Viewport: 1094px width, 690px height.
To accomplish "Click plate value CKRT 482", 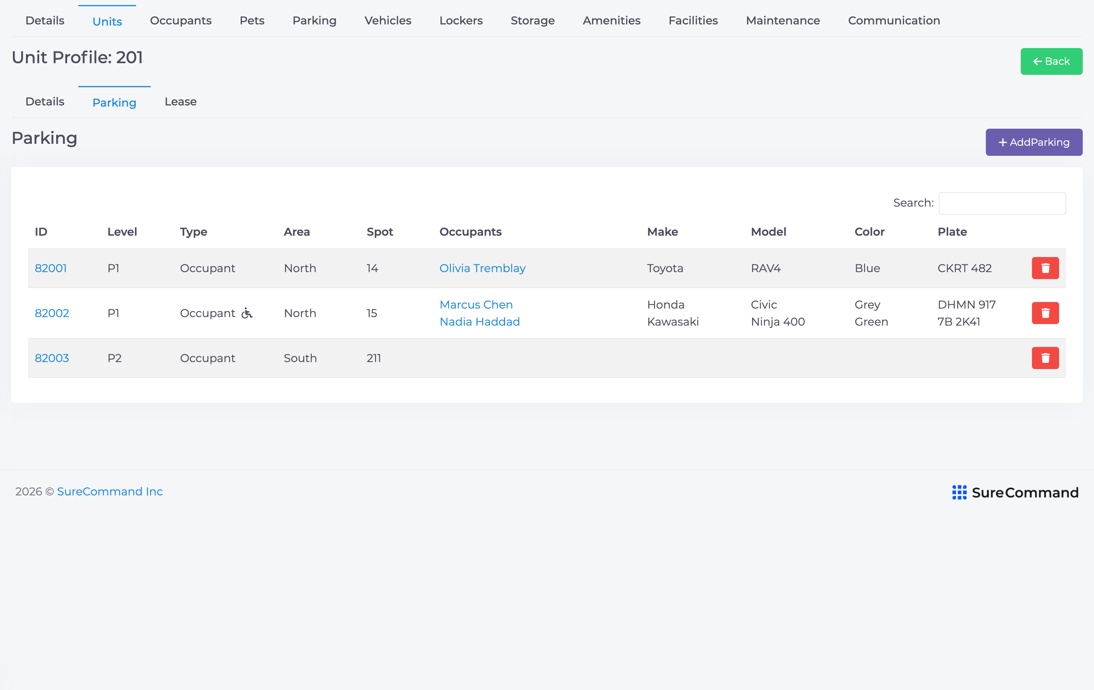I will (x=965, y=268).
